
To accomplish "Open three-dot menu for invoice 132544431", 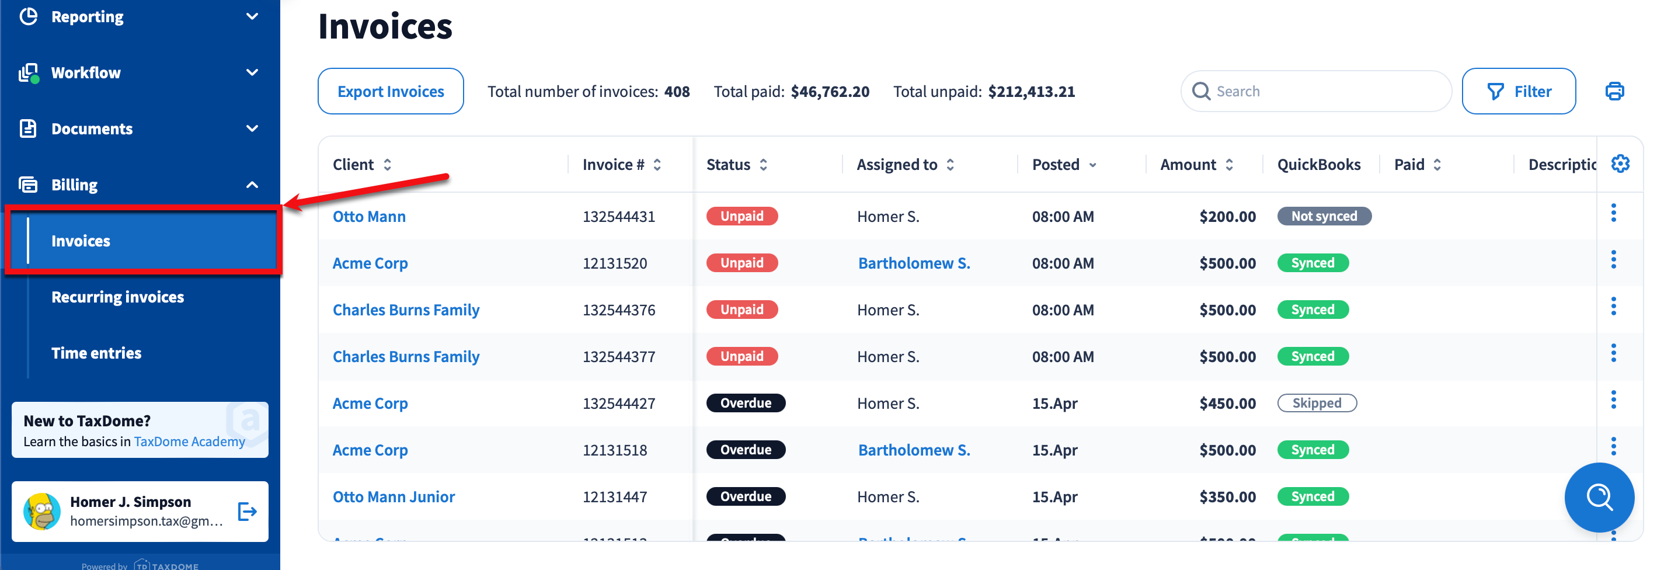I will click(1613, 213).
